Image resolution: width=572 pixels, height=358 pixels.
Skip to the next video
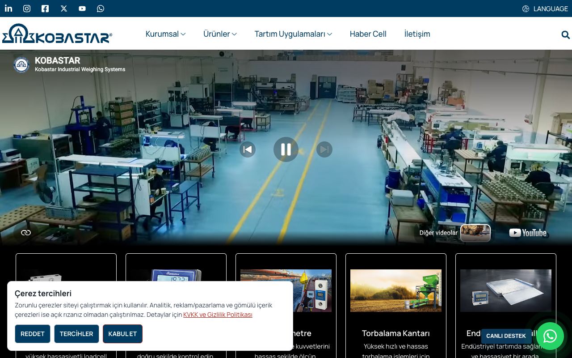[324, 149]
